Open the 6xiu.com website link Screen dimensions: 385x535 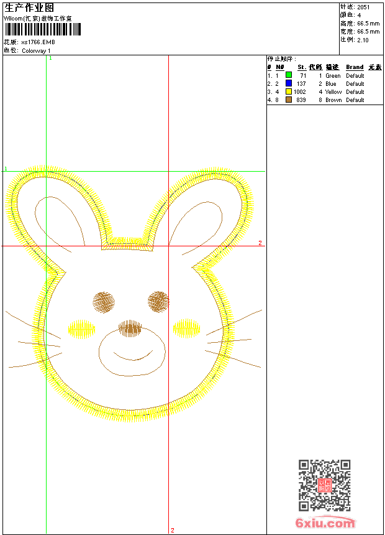[325, 523]
